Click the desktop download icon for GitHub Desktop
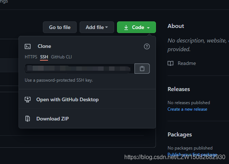 click(x=28, y=99)
